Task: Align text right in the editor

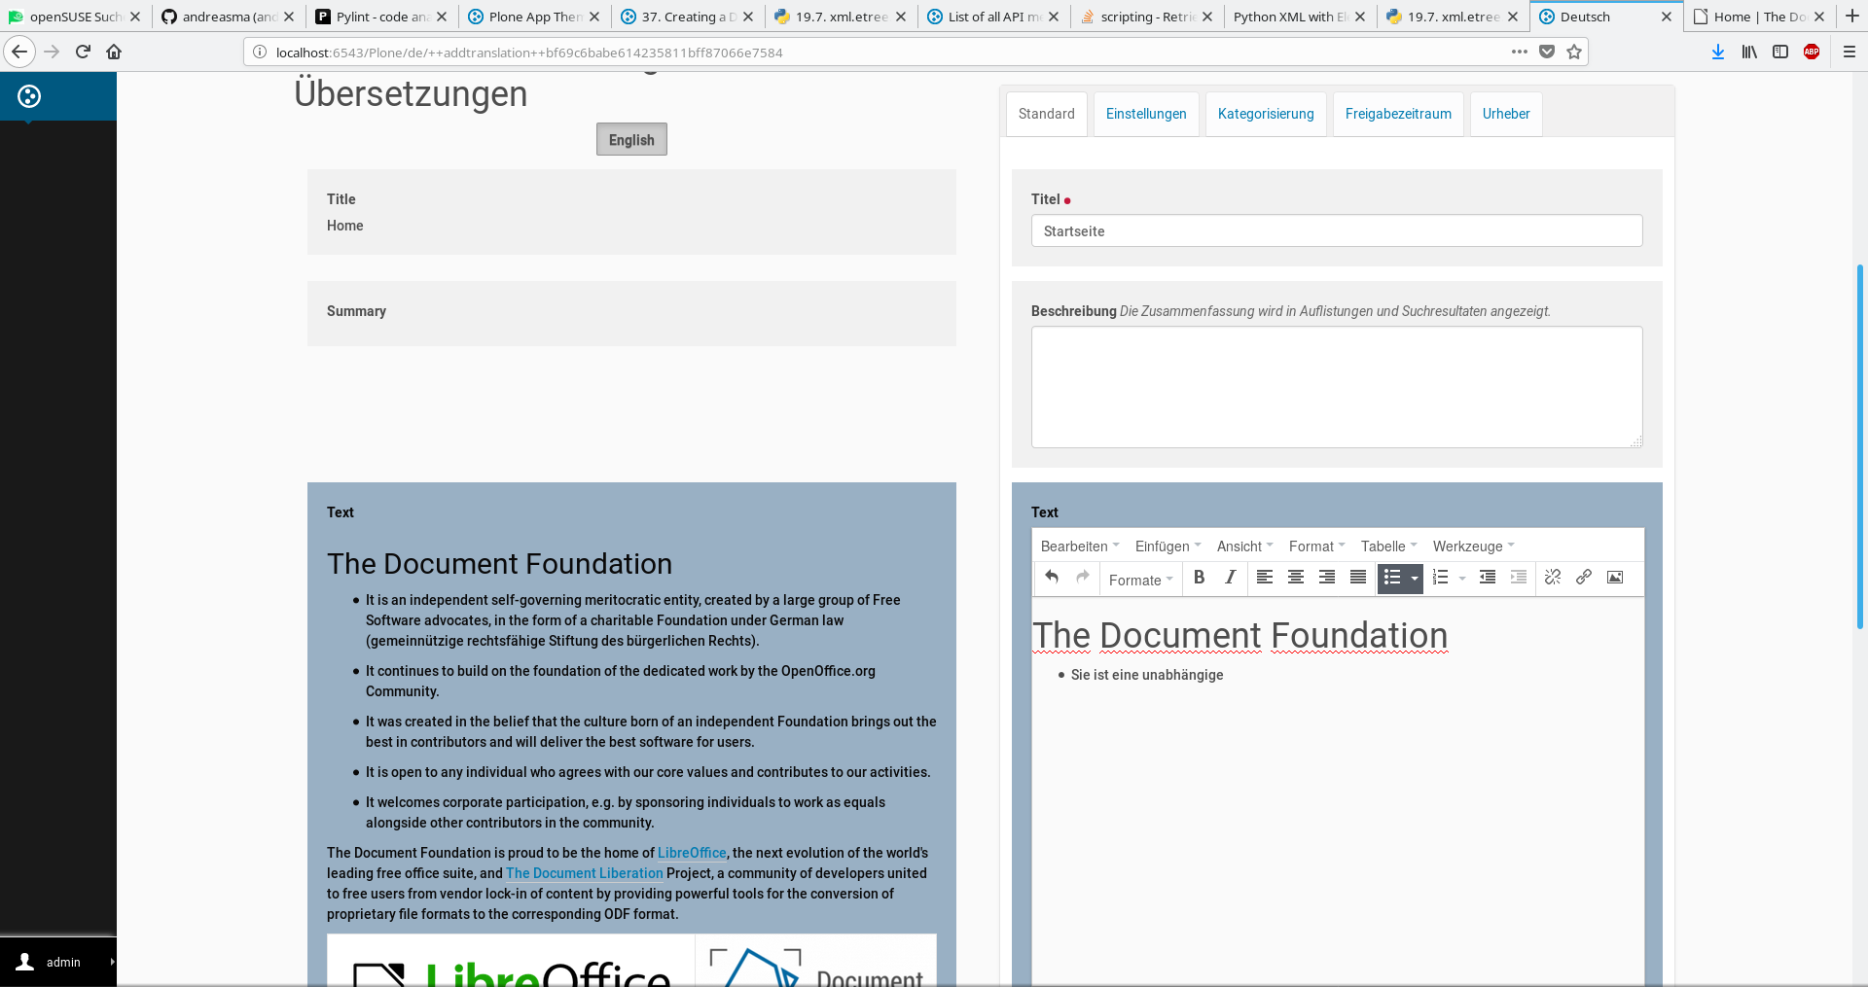Action: (x=1327, y=578)
